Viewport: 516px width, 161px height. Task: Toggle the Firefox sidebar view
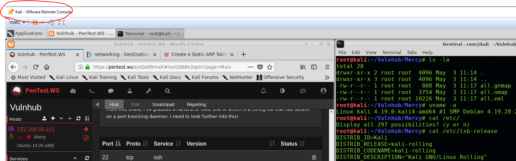pos(314,67)
